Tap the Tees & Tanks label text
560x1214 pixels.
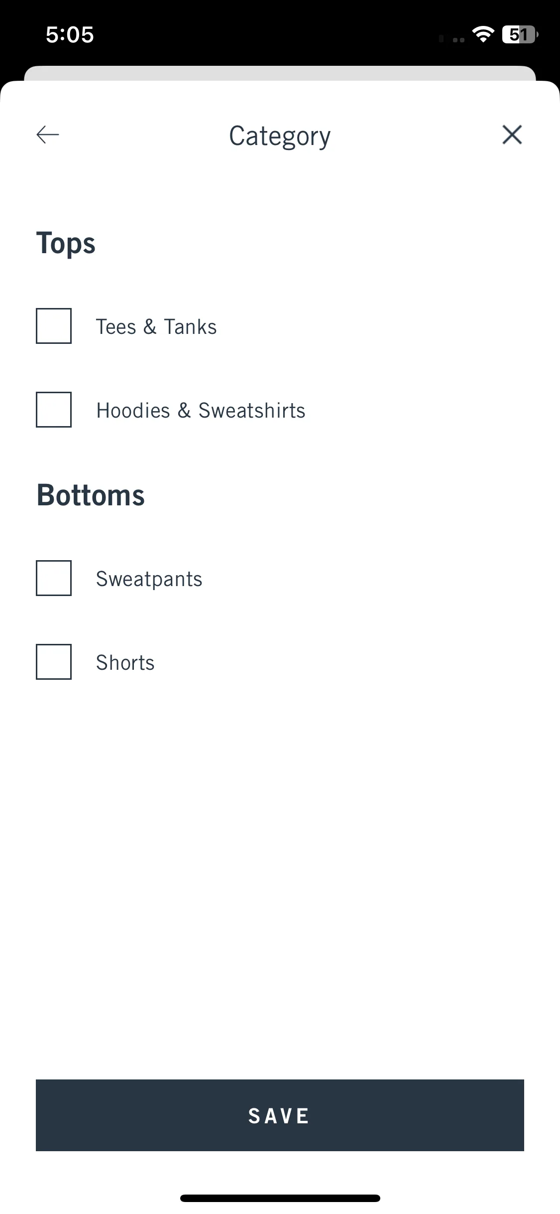156,327
